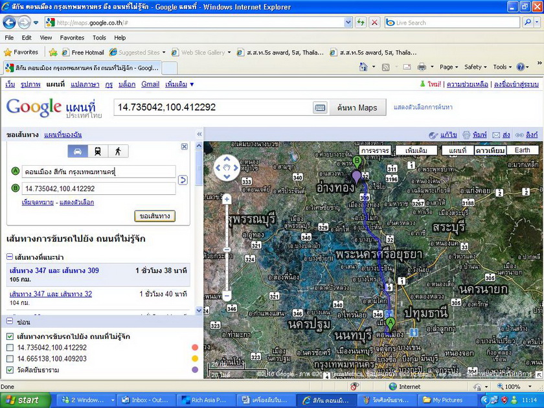
Task: Open the on-screen keyboard icon in search box
Action: click(x=320, y=108)
